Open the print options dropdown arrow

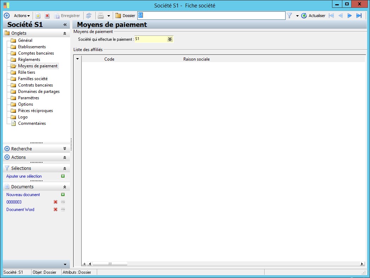pyautogui.click(x=109, y=16)
